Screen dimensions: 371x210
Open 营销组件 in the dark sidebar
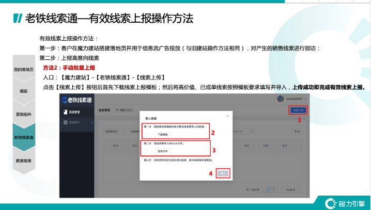77,122
